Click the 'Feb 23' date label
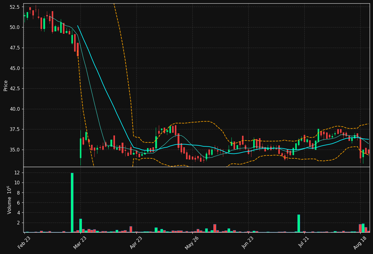Image resolution: width=373 pixels, height=254 pixels. pyautogui.click(x=24, y=243)
